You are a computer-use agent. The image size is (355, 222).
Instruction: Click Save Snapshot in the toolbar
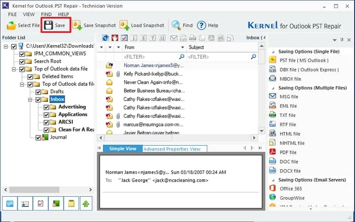[x=94, y=25]
